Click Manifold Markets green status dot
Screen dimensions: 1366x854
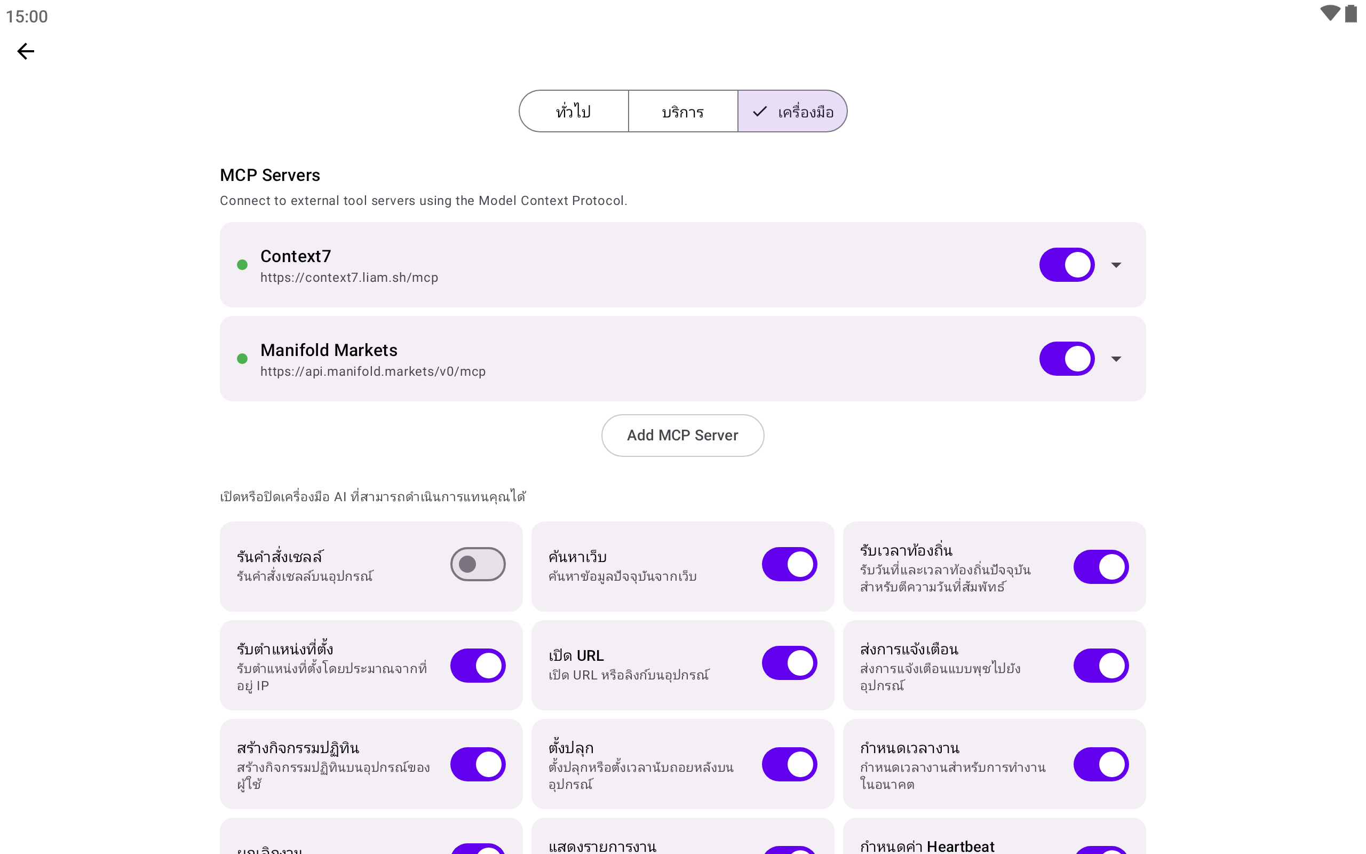coord(242,359)
